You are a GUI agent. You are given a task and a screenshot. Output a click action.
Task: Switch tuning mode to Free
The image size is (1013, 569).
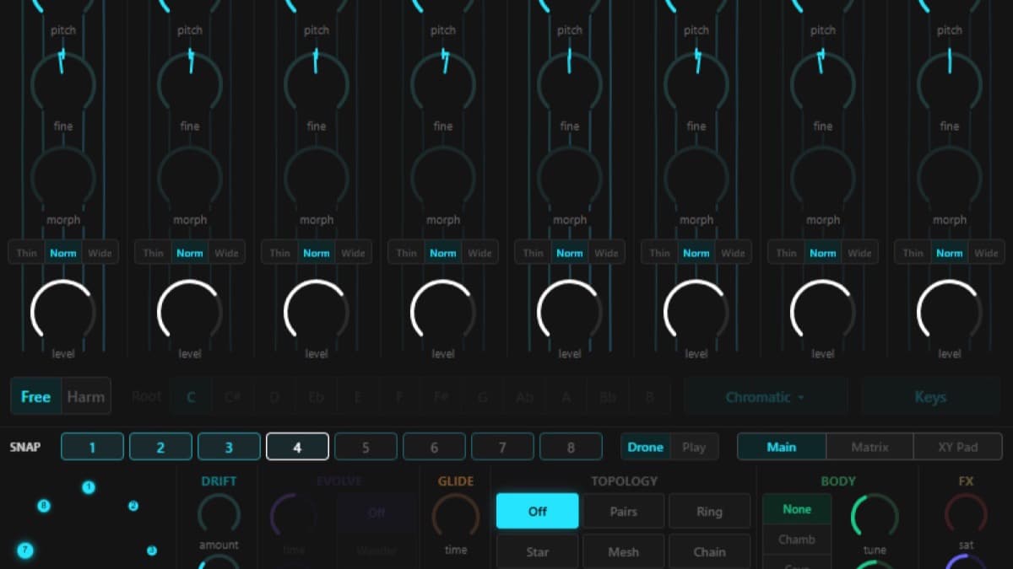(x=35, y=396)
